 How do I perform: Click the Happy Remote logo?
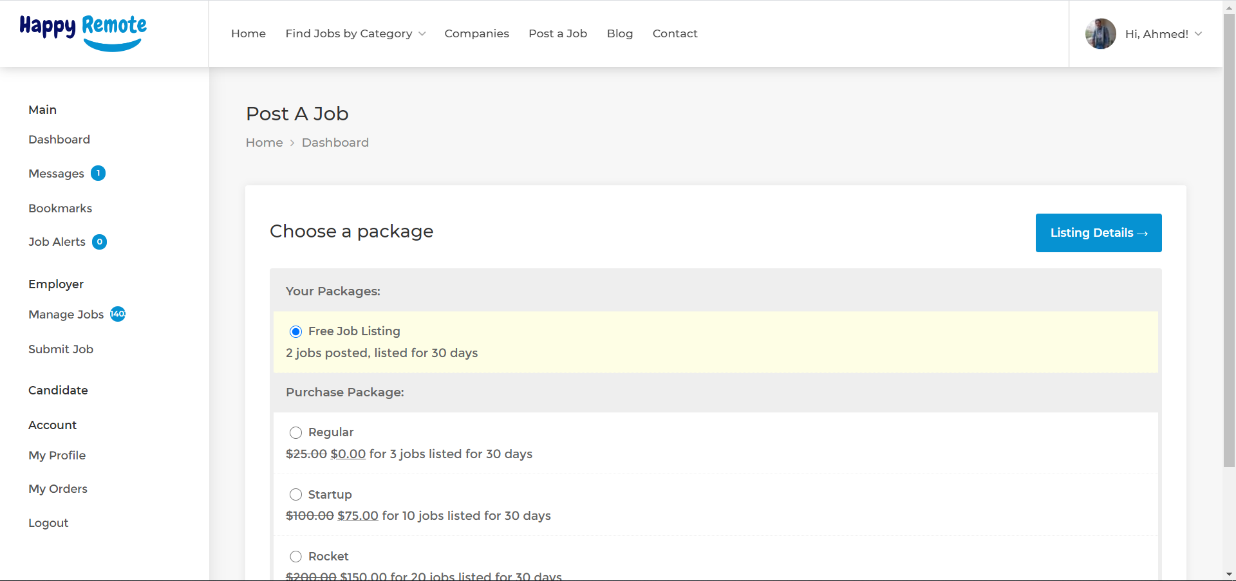(x=83, y=33)
